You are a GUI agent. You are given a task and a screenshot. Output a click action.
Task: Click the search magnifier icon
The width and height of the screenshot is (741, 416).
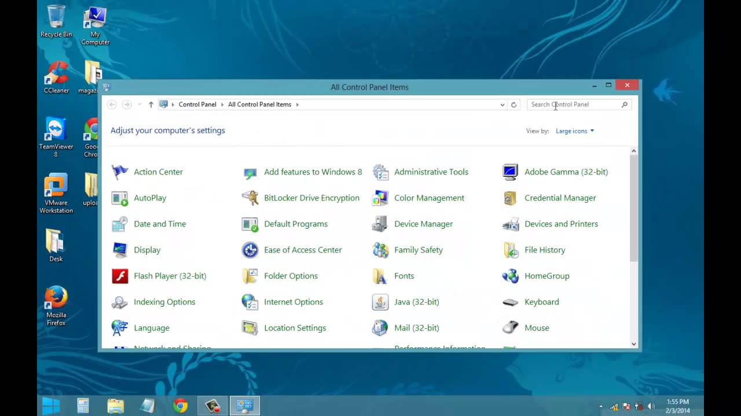tap(625, 105)
